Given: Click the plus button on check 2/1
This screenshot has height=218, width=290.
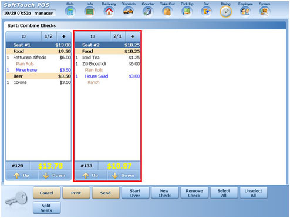Looking at the screenshot, I should (133, 36).
